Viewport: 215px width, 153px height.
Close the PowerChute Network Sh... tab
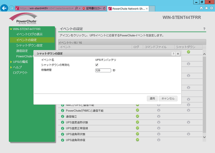(x=147, y=9)
